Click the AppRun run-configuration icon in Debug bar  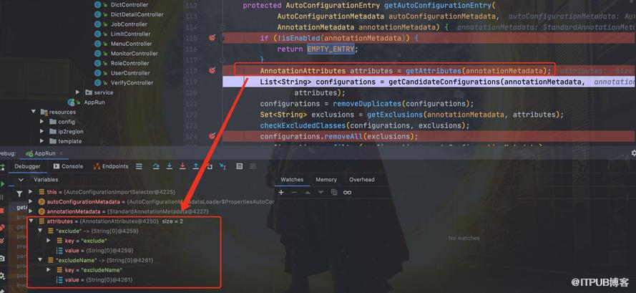click(x=29, y=153)
